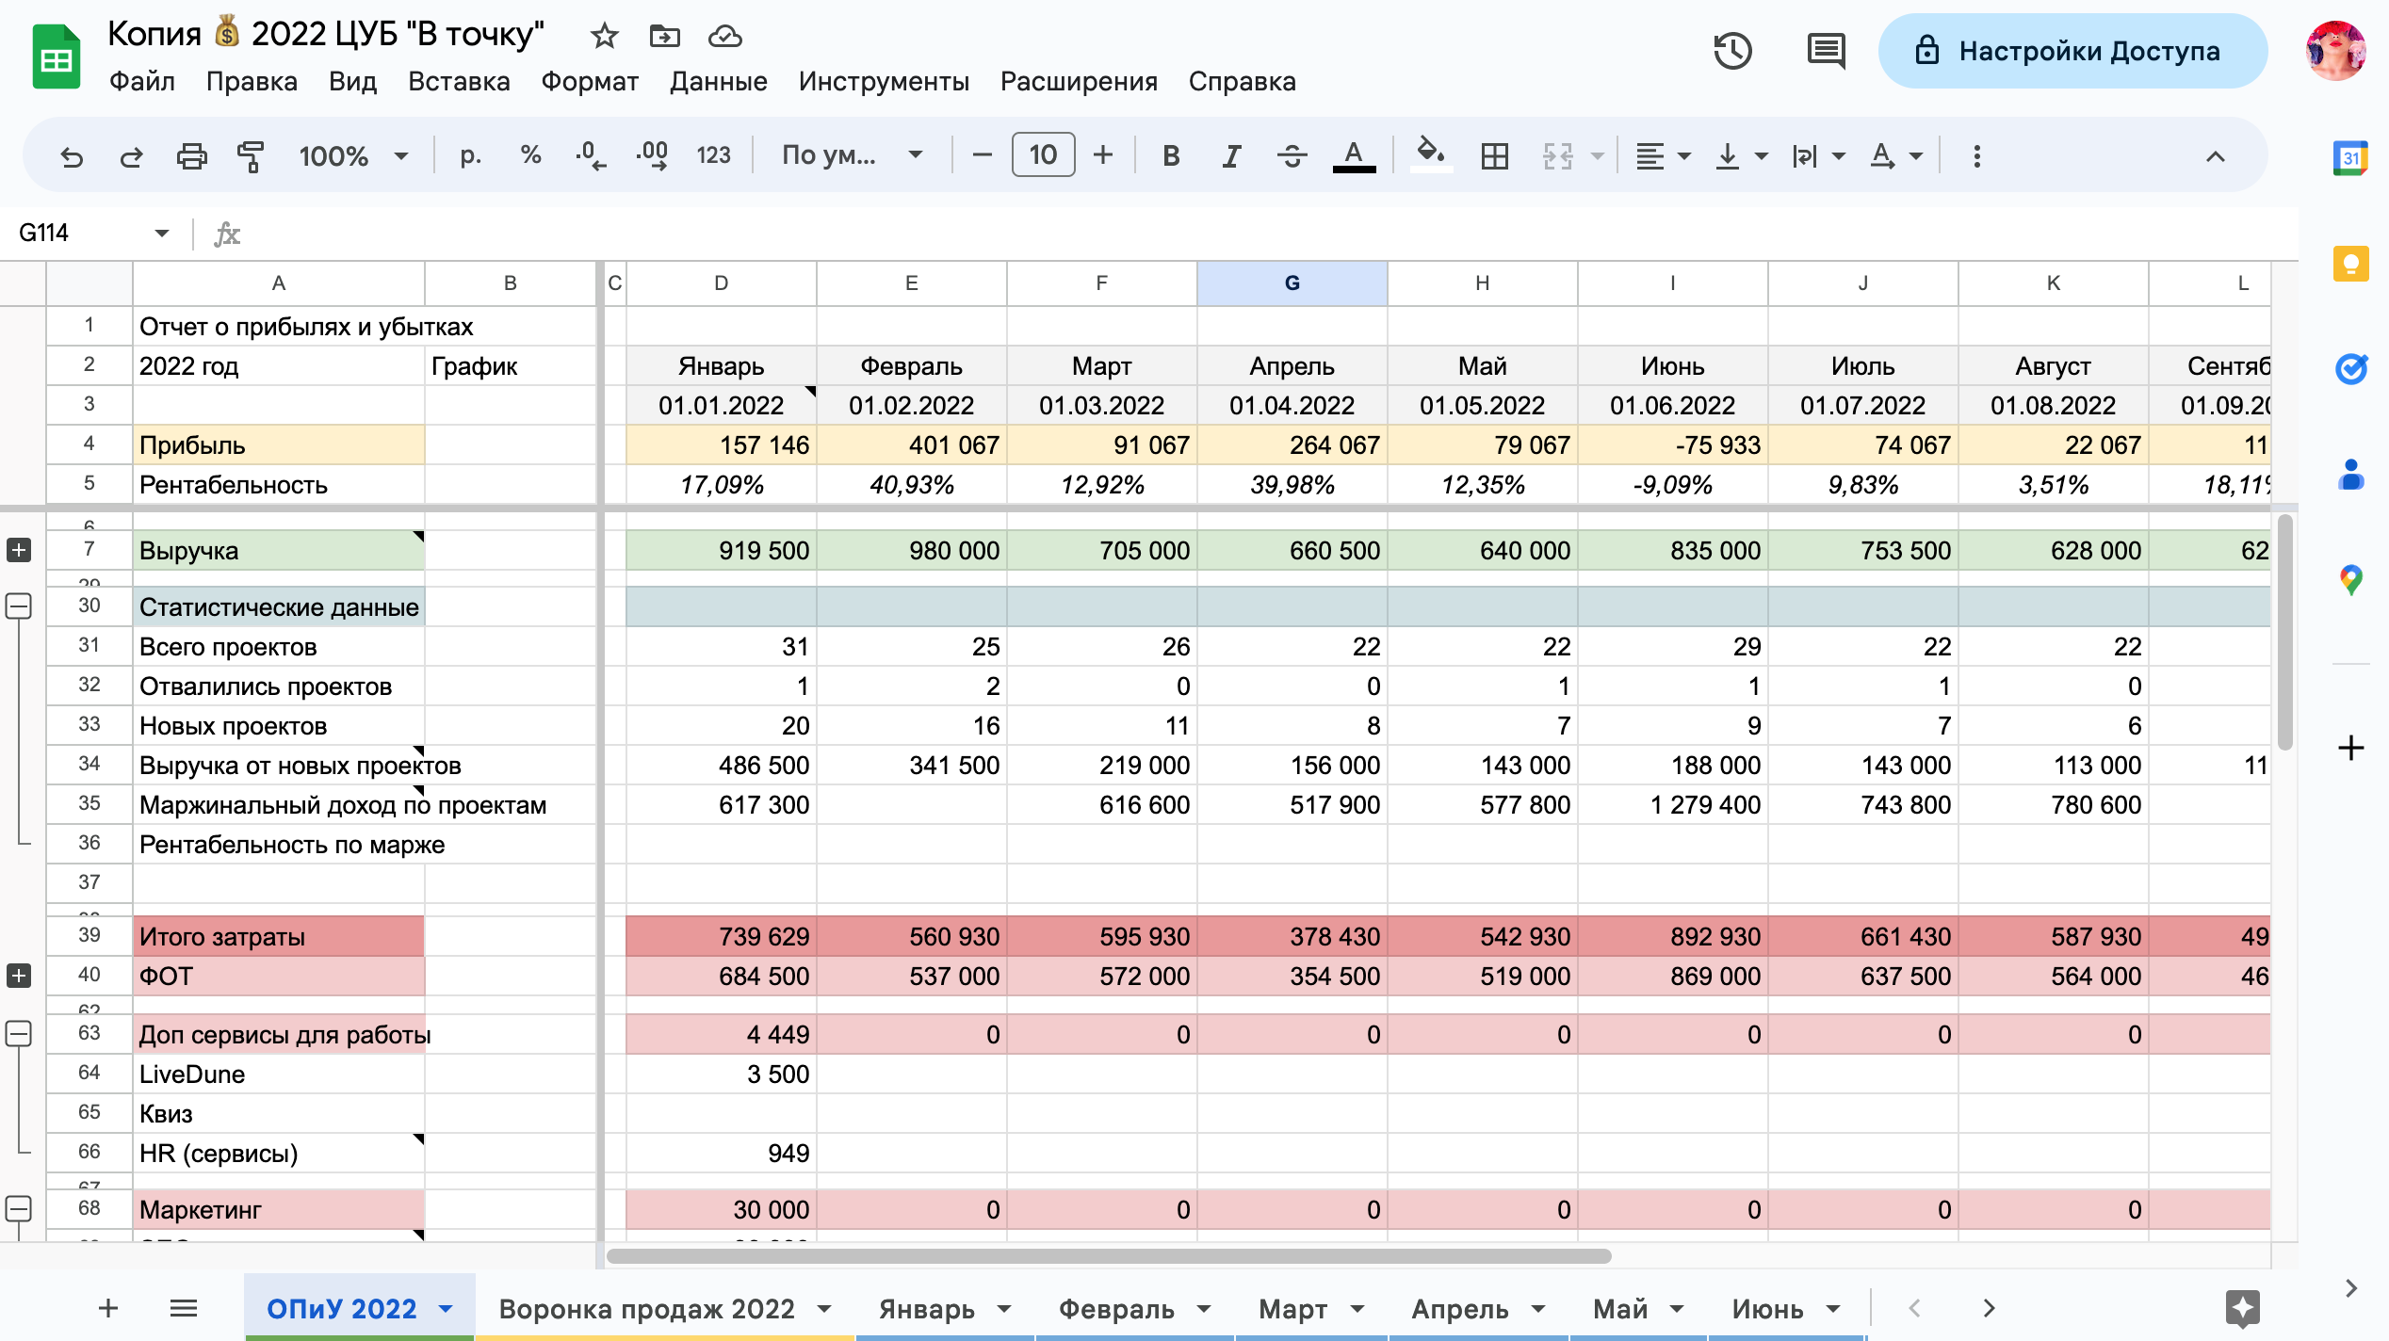Open Google Keep from side panel

pos(2351,264)
